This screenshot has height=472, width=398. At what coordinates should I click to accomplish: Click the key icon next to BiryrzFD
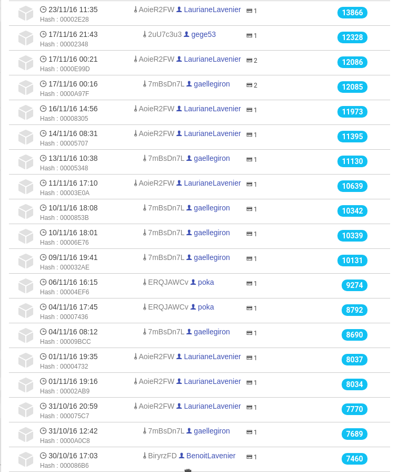pos(145,456)
